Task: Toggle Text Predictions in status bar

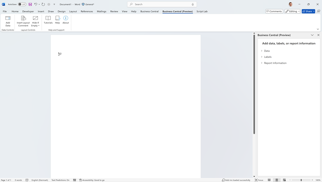Action: 60,180
